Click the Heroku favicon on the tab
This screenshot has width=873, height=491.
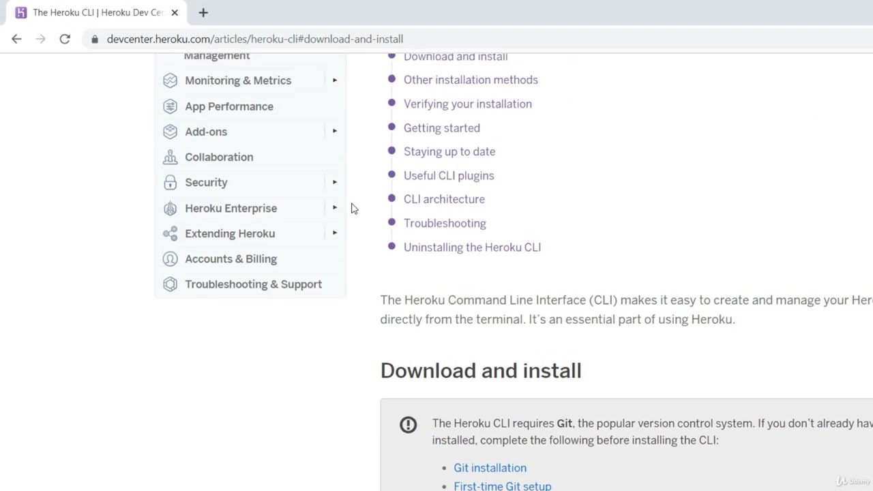pos(21,12)
